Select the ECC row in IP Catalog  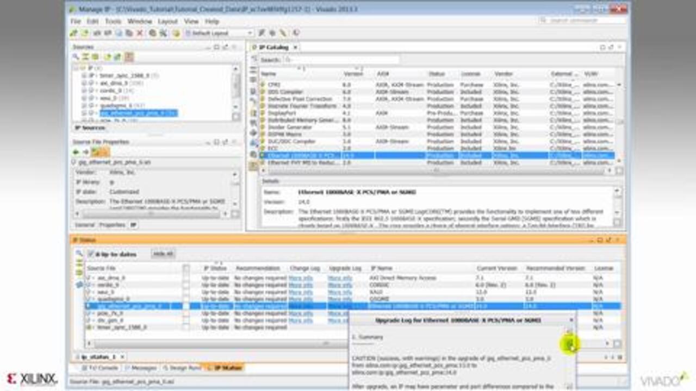coord(437,149)
